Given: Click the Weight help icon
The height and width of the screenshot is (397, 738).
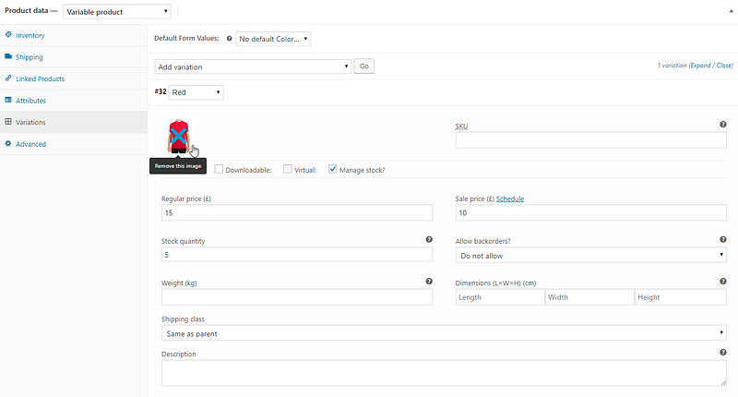Looking at the screenshot, I should [x=429, y=282].
